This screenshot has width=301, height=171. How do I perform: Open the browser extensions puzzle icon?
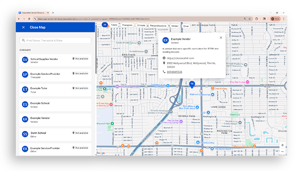[x=257, y=19]
